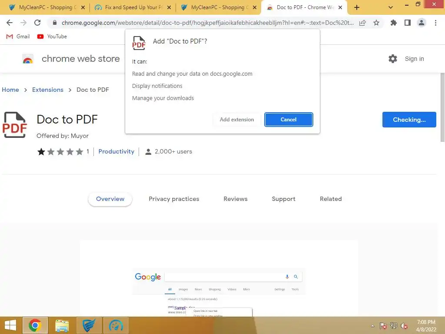This screenshot has width=445, height=334.
Task: Click Add extension in the dialog
Action: coord(237,120)
